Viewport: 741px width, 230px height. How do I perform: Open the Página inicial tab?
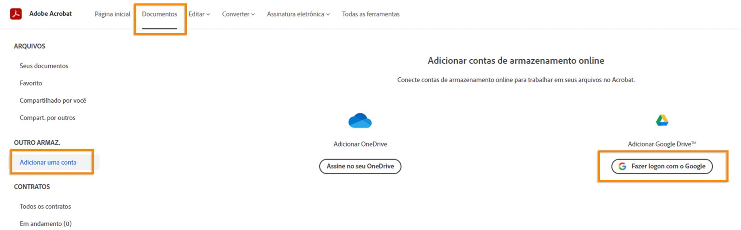pos(113,14)
